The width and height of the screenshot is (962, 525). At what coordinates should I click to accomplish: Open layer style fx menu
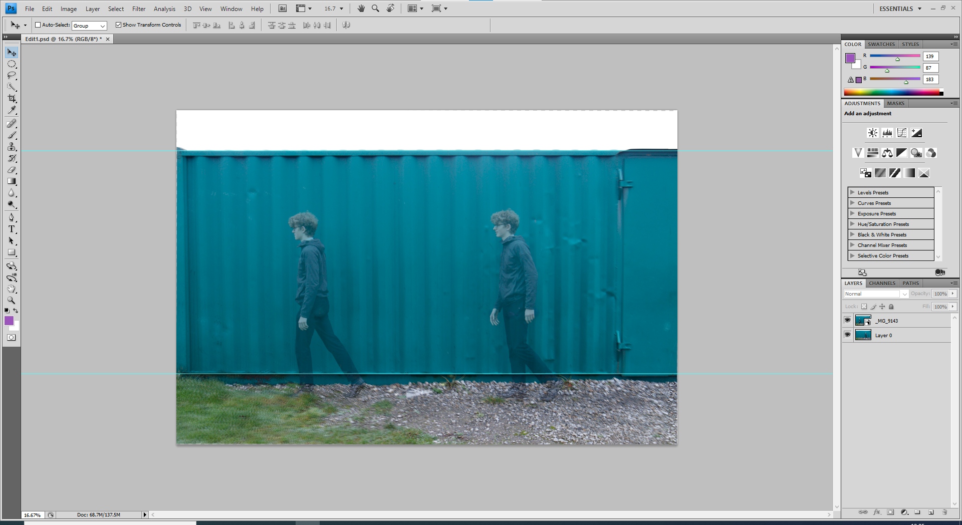click(877, 512)
